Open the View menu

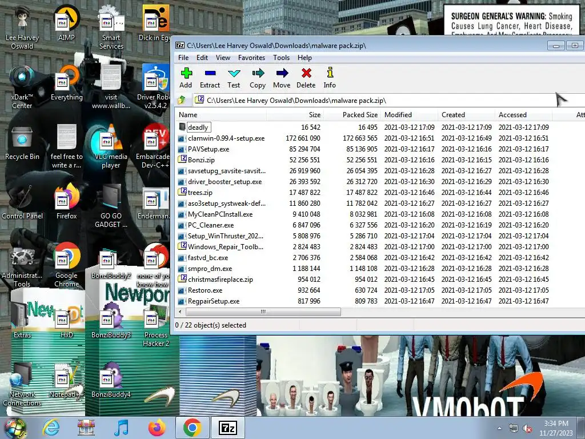(x=223, y=58)
